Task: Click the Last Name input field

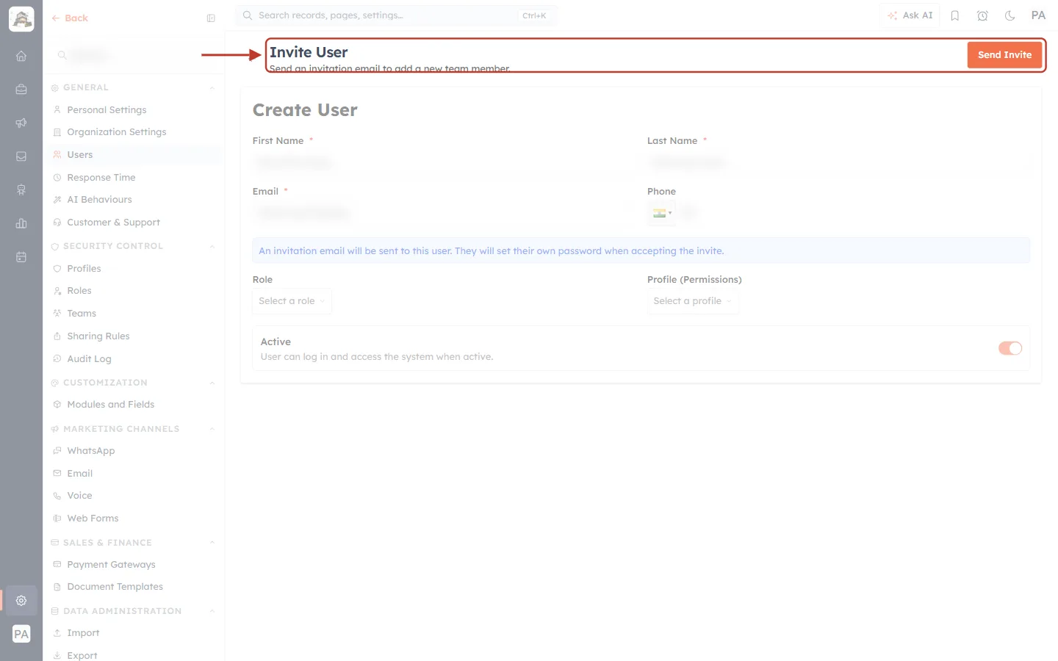Action: pyautogui.click(x=838, y=162)
